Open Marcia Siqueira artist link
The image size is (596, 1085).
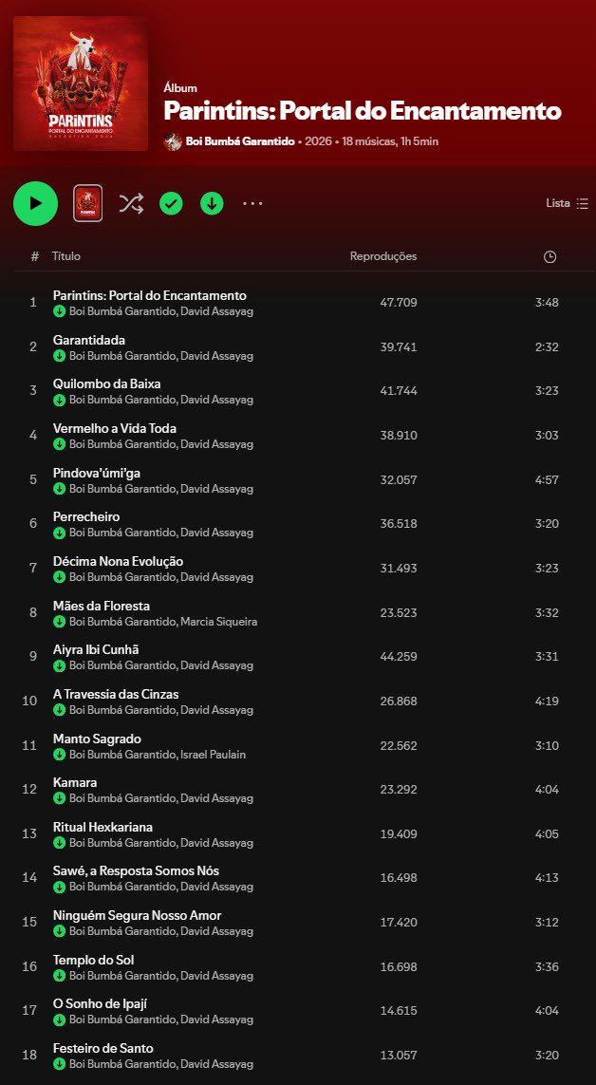point(218,622)
